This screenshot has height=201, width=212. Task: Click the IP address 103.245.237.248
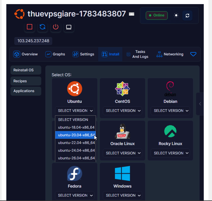[x=33, y=41]
